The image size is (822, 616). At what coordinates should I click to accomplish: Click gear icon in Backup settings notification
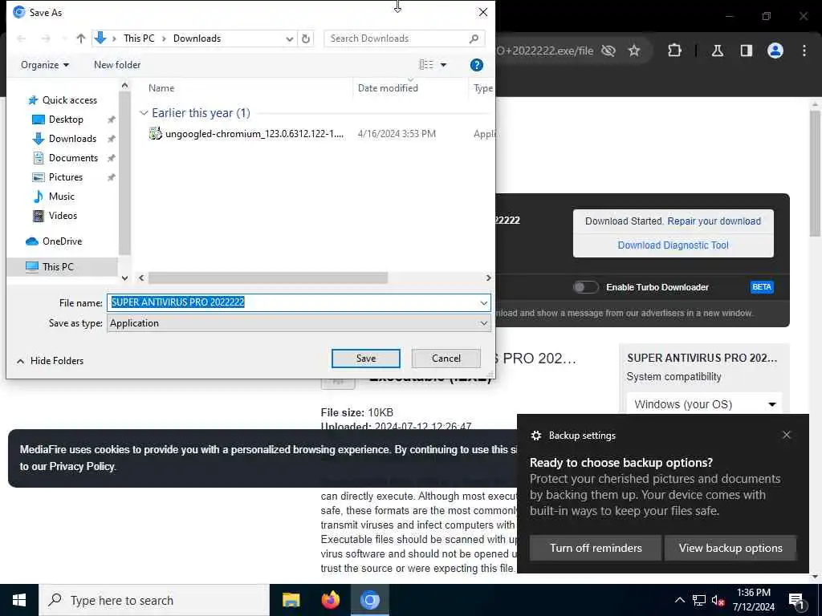point(535,436)
